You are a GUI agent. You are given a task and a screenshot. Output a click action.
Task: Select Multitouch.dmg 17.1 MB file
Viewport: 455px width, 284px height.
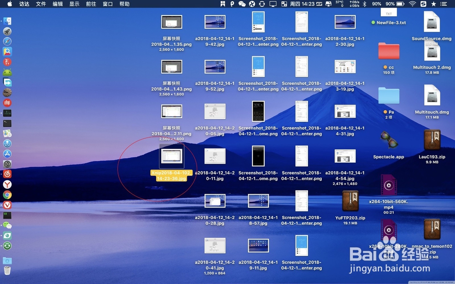click(432, 95)
